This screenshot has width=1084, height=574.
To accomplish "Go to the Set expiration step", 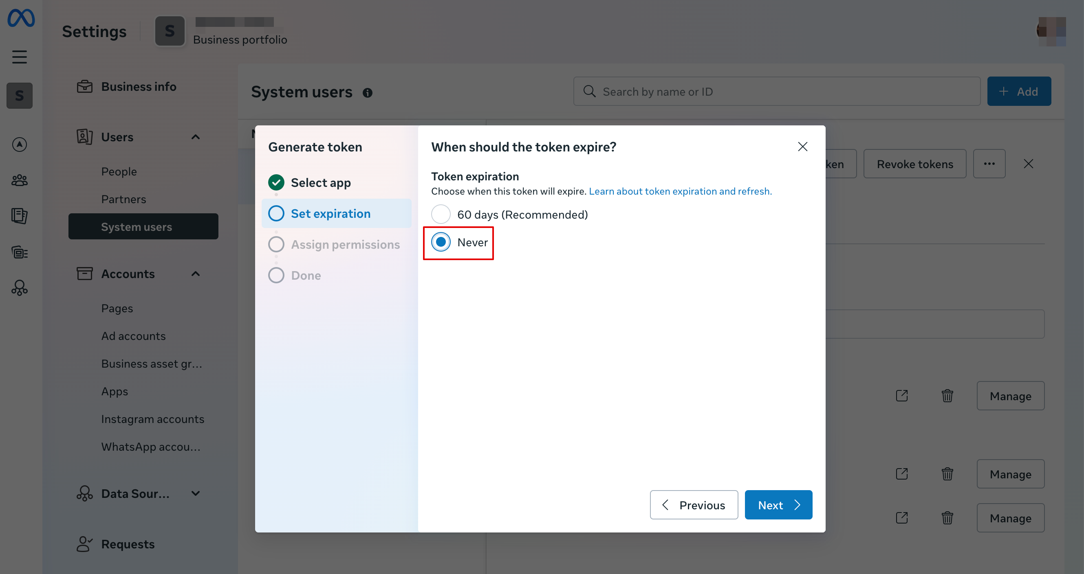I will point(330,214).
